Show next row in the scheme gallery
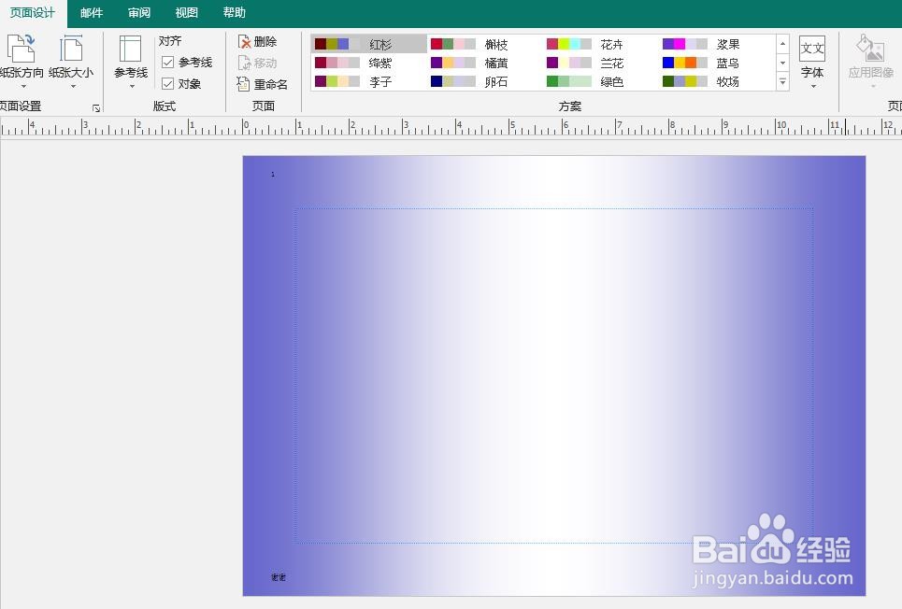Viewport: 902px width, 609px height. (782, 63)
